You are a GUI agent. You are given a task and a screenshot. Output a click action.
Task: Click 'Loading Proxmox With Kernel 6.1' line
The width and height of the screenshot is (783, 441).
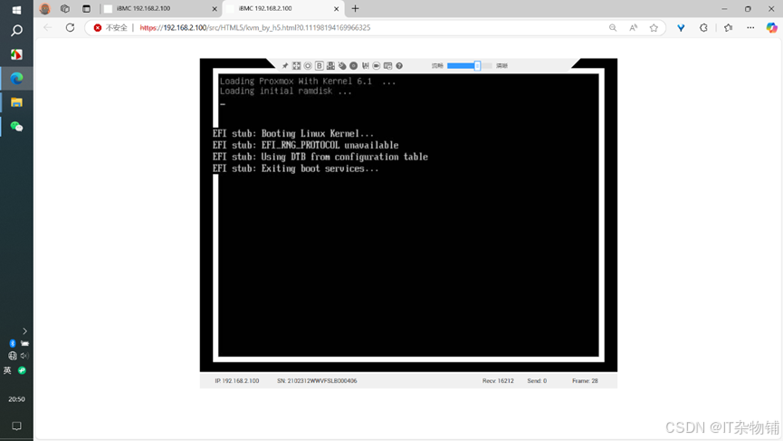(308, 81)
